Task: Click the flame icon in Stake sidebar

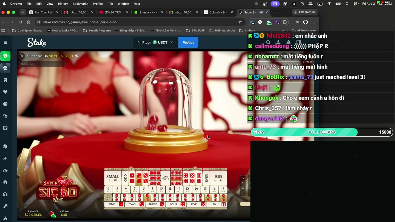Action: pyautogui.click(x=5, y=182)
